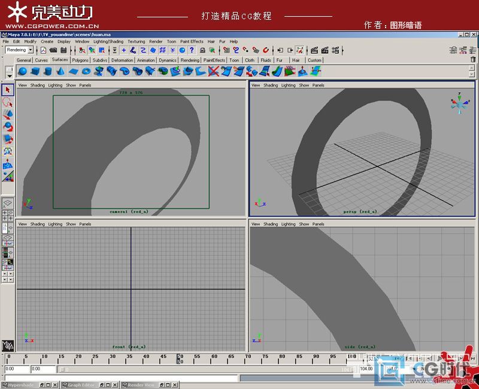Create a NURBS torus from shelf
The height and width of the screenshot is (389, 479).
[86, 71]
